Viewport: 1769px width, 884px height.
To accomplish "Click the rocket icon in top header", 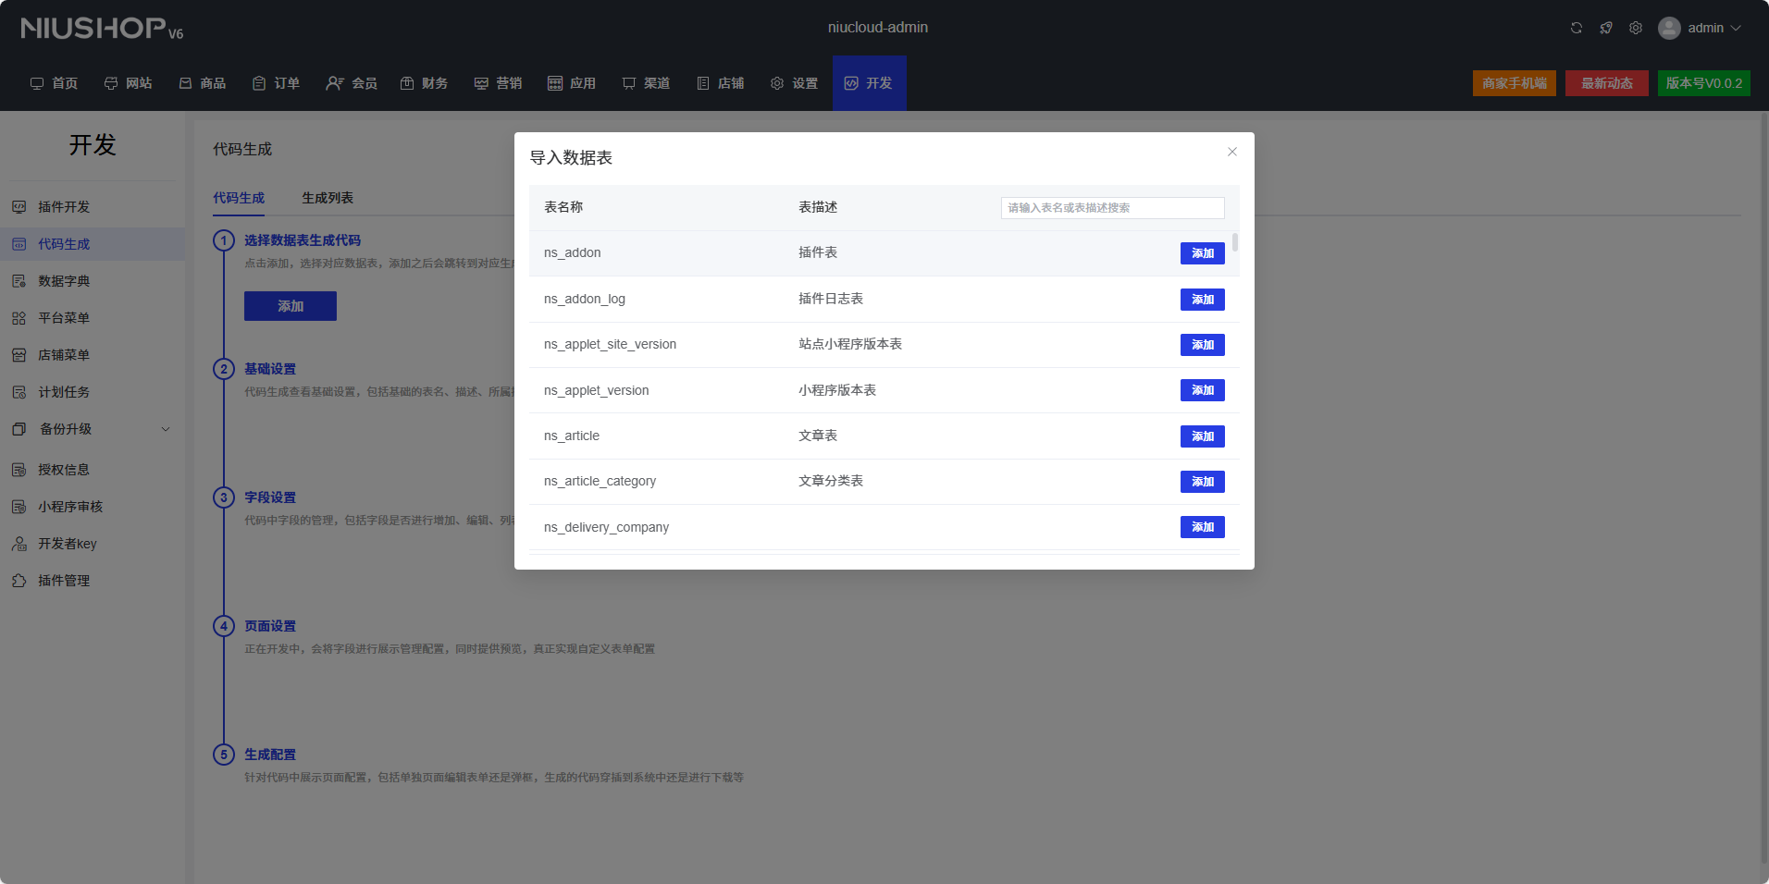I will (x=1606, y=28).
